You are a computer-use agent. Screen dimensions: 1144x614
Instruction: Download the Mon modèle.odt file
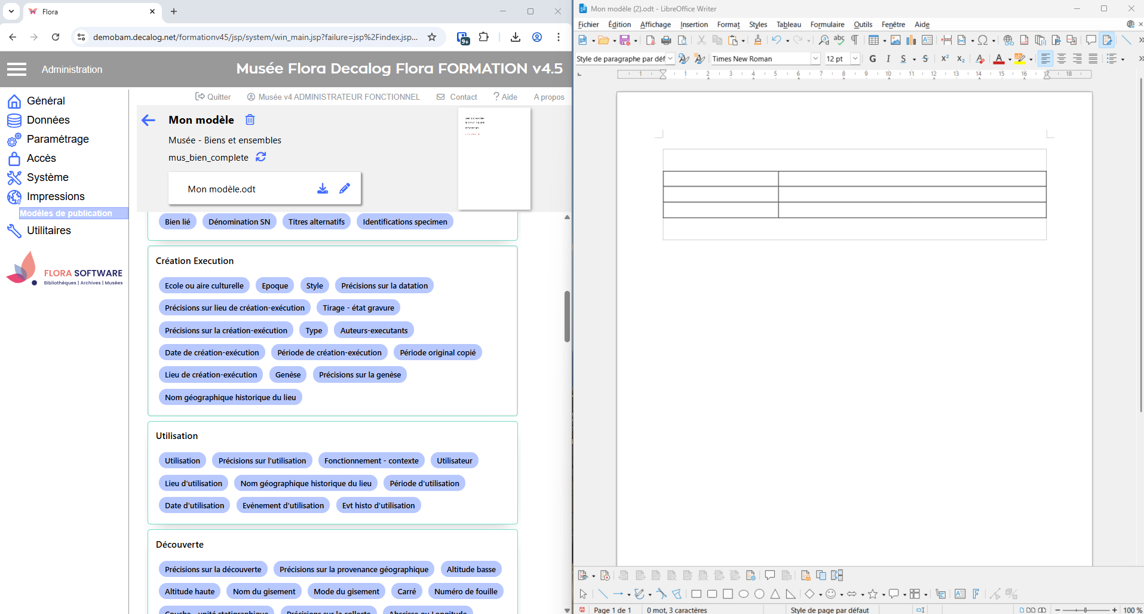click(x=322, y=189)
